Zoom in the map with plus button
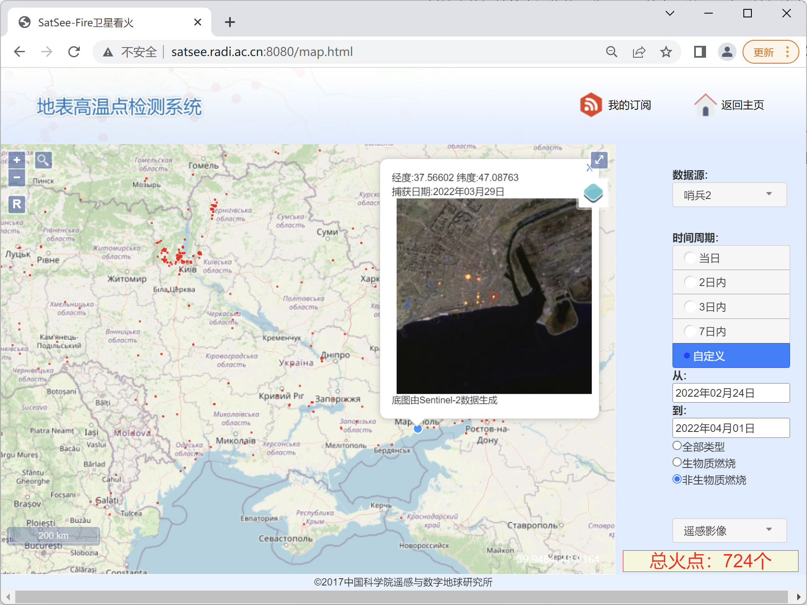The height and width of the screenshot is (605, 807). [17, 160]
